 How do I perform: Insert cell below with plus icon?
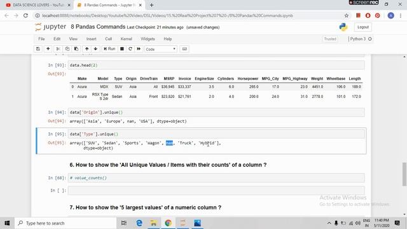pos(48,49)
